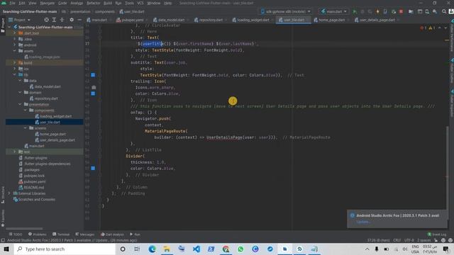Run the app with the green play icon
Screen dimensions: 454x255
click(355, 11)
